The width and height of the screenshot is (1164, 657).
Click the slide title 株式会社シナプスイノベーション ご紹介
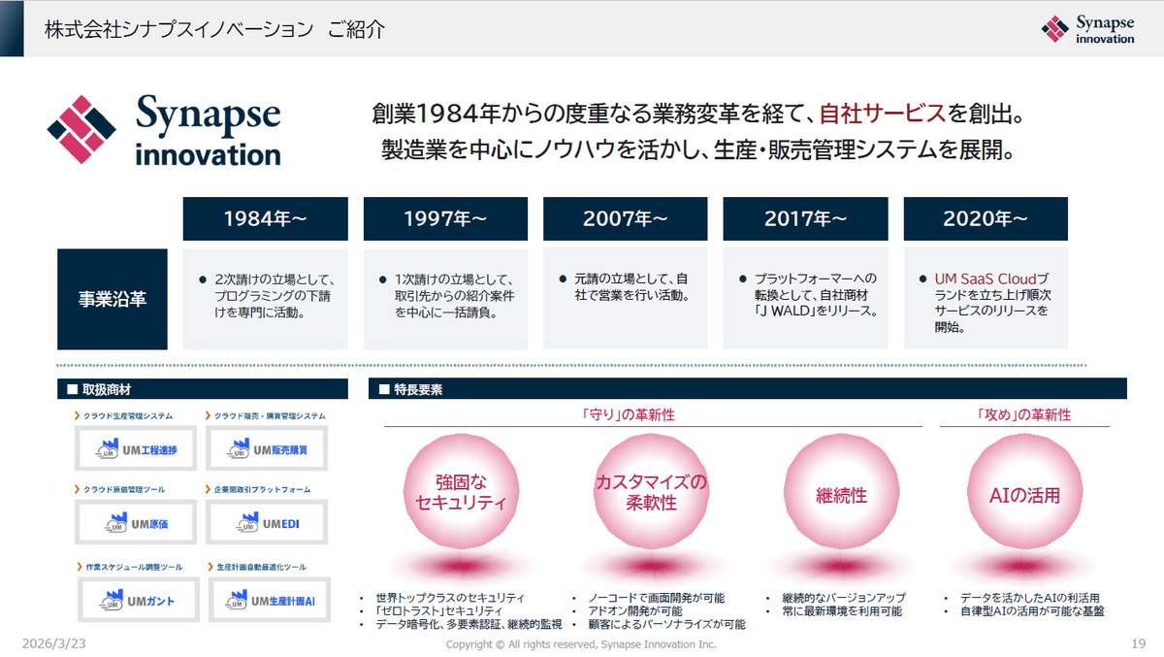(215, 29)
